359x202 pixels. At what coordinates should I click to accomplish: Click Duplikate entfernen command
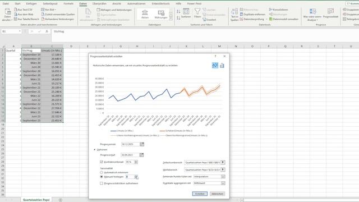pos(252,14)
